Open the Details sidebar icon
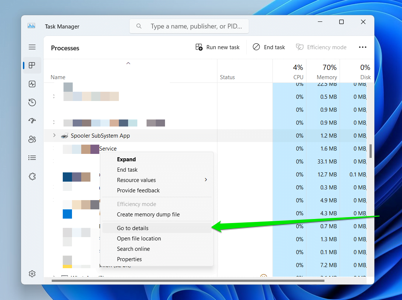Screen dimensions: 402x300 32,158
